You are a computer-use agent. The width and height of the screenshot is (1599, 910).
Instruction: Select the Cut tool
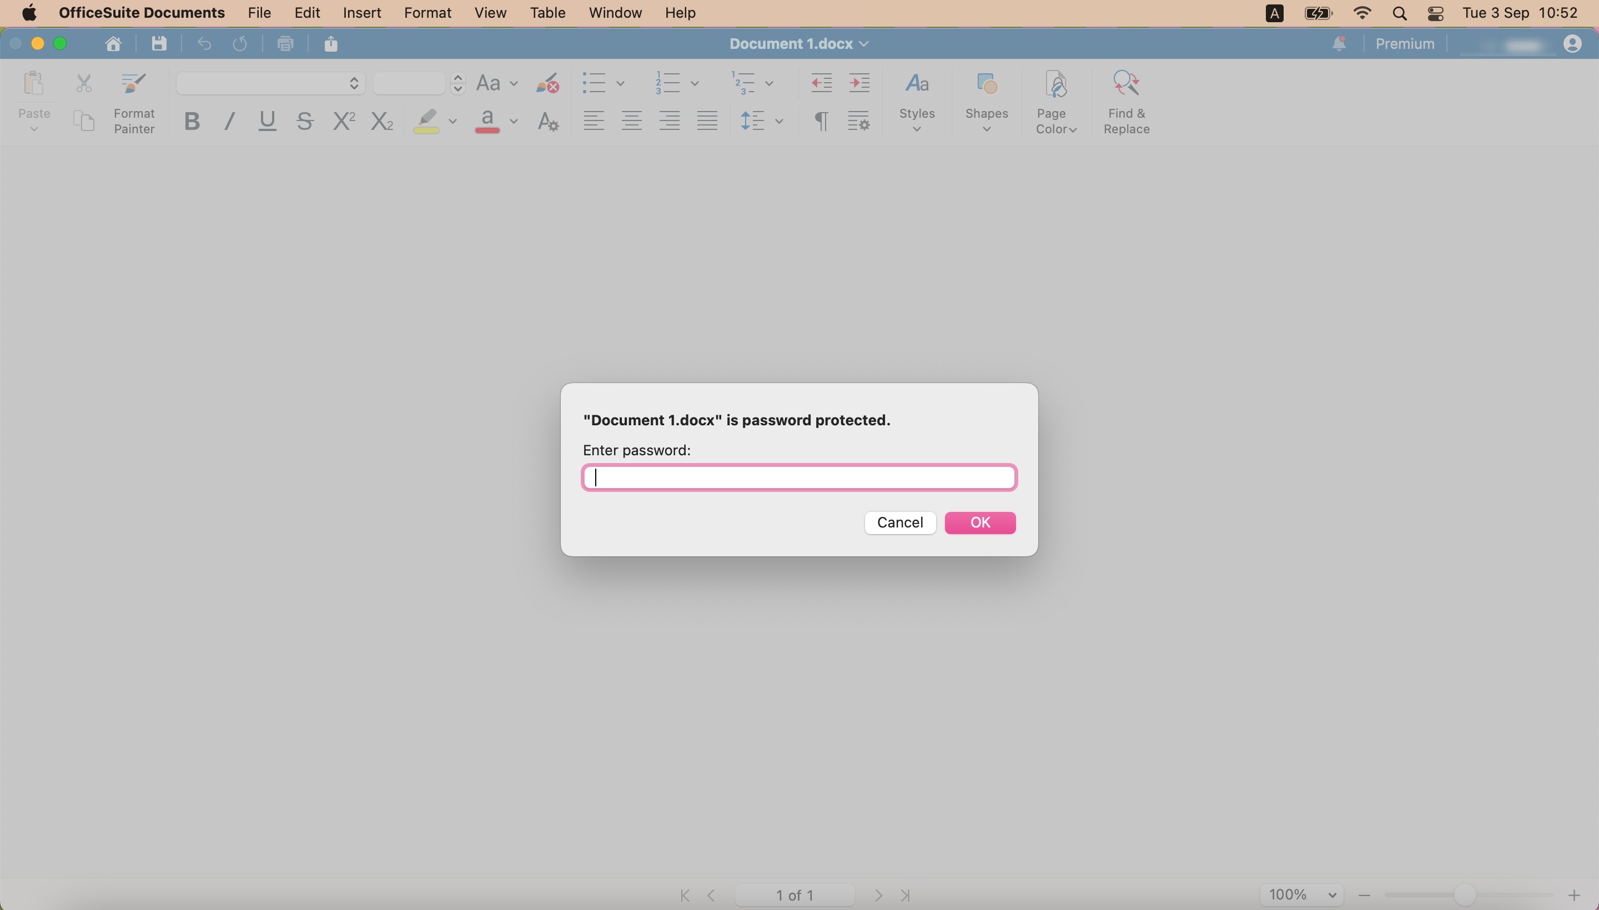pyautogui.click(x=83, y=83)
